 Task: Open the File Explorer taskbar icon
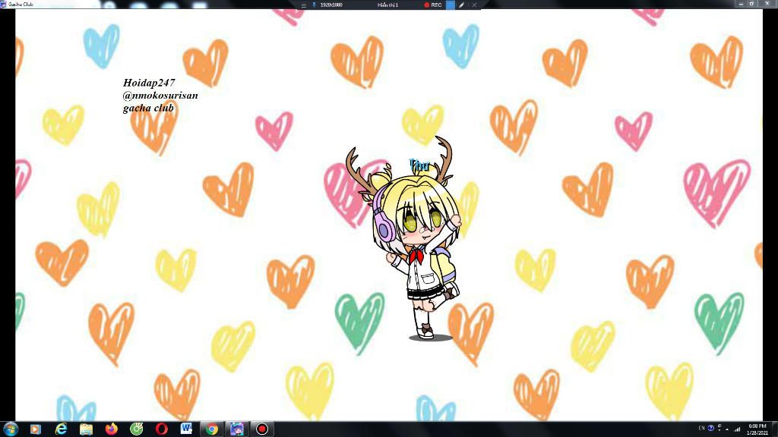(x=87, y=429)
